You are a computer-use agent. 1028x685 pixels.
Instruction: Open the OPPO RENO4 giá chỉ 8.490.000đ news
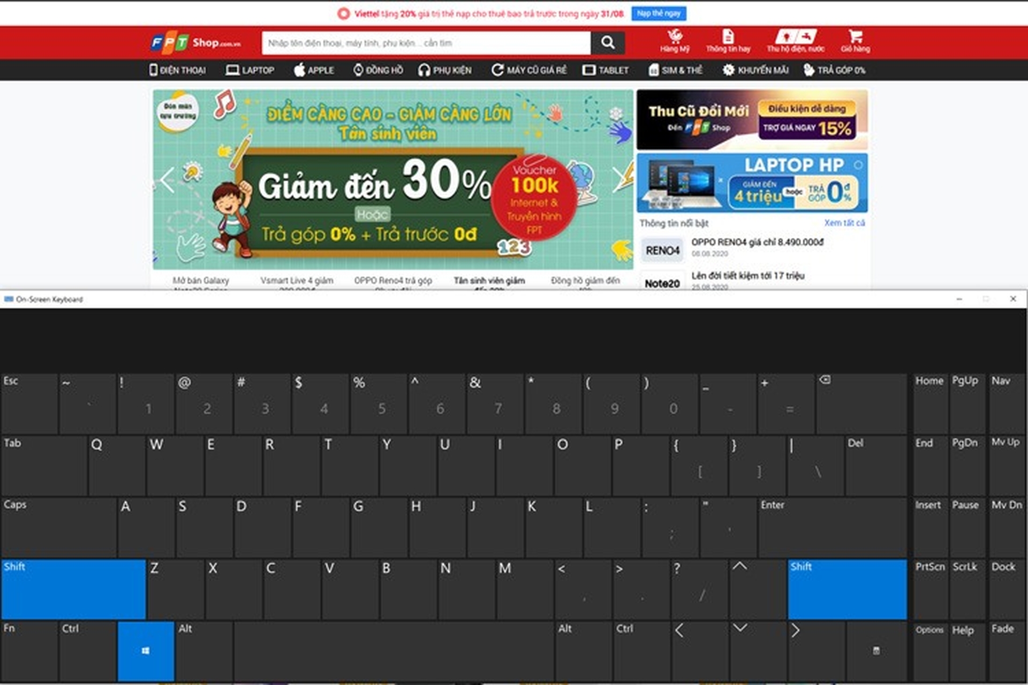coord(757,242)
